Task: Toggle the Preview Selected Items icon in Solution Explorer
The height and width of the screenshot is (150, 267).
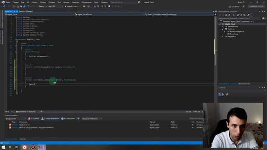Action: tap(252, 15)
